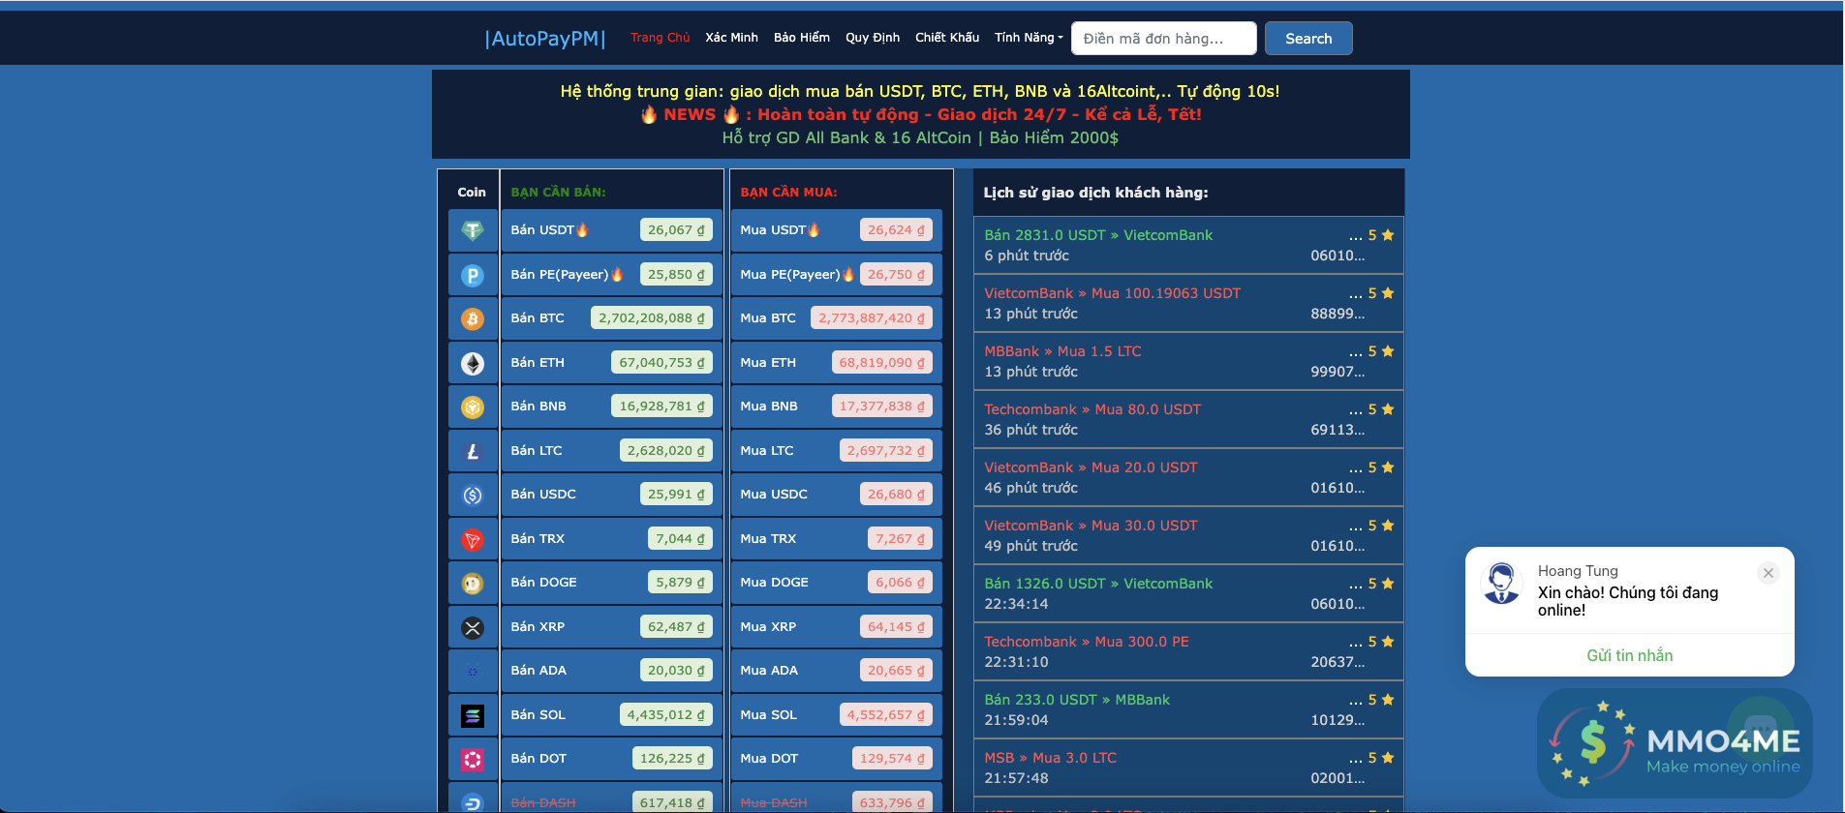
Task: Click the Dogecoin coin icon
Action: click(x=473, y=583)
